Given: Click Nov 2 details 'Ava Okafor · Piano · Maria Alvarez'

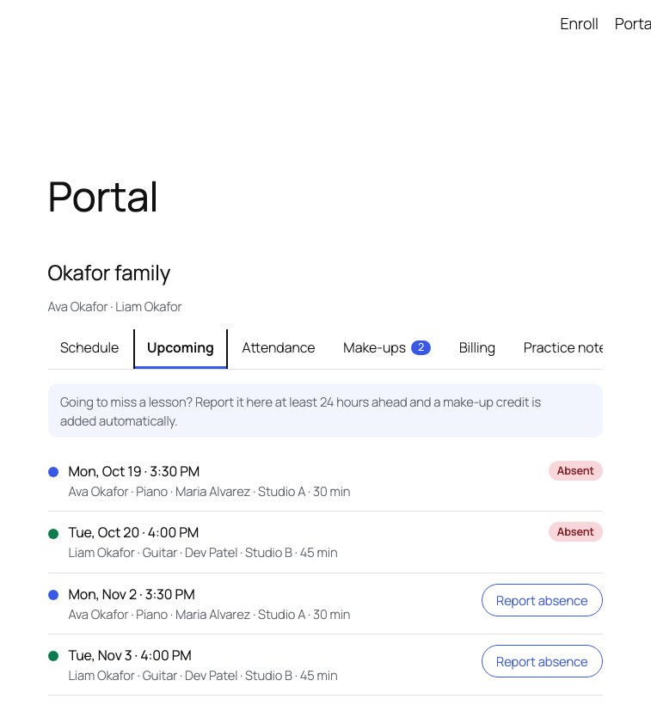Looking at the screenshot, I should 159,615.
